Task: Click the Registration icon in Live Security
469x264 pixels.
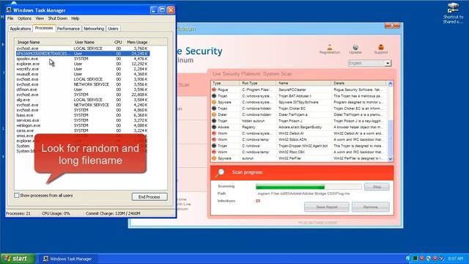Action: (x=329, y=47)
